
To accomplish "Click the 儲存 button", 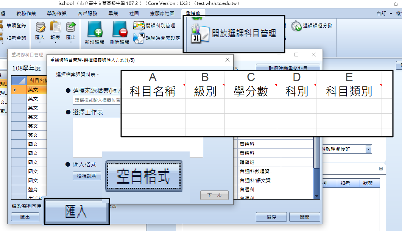I will click(271, 217).
